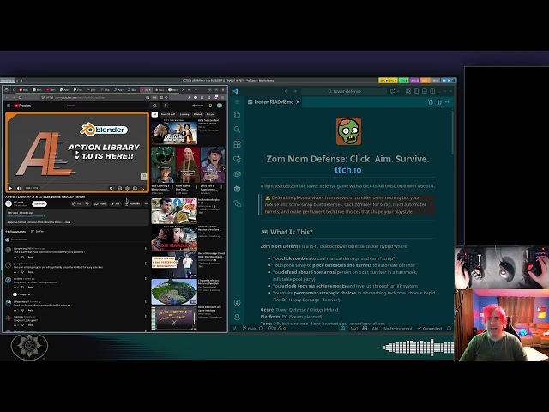Open the Search view in VS Code sidebar
Screen dimensions: 549x412
point(237,130)
